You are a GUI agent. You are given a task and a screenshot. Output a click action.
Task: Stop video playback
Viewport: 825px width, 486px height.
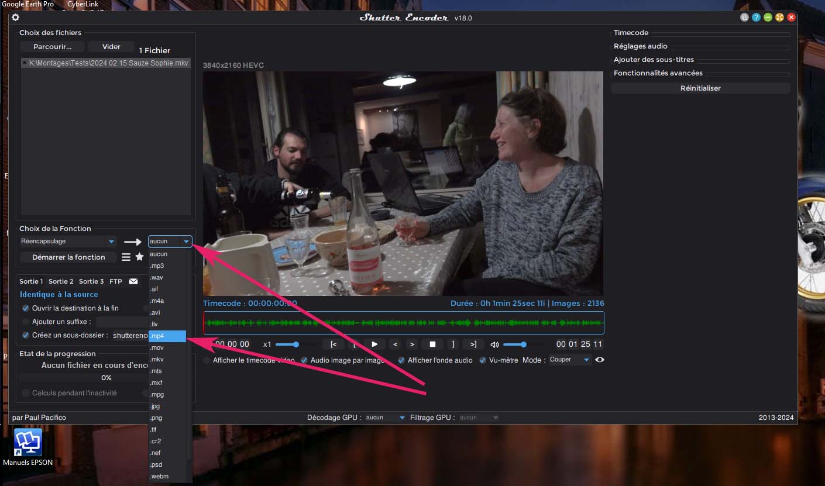[432, 344]
